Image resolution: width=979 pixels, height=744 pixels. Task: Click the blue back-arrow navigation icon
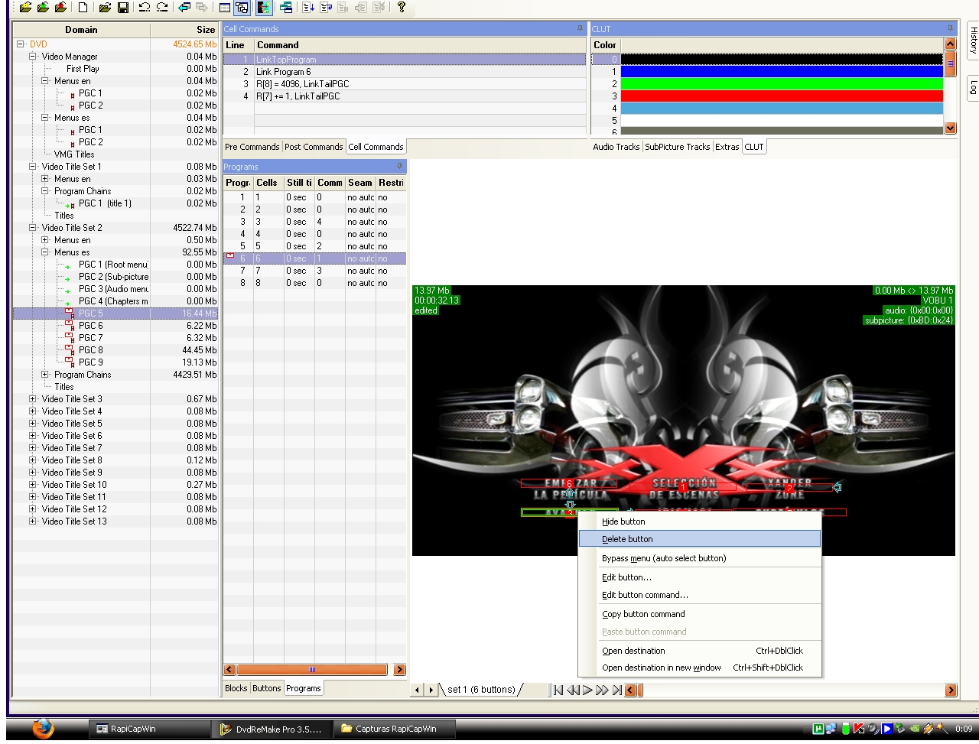point(184,8)
